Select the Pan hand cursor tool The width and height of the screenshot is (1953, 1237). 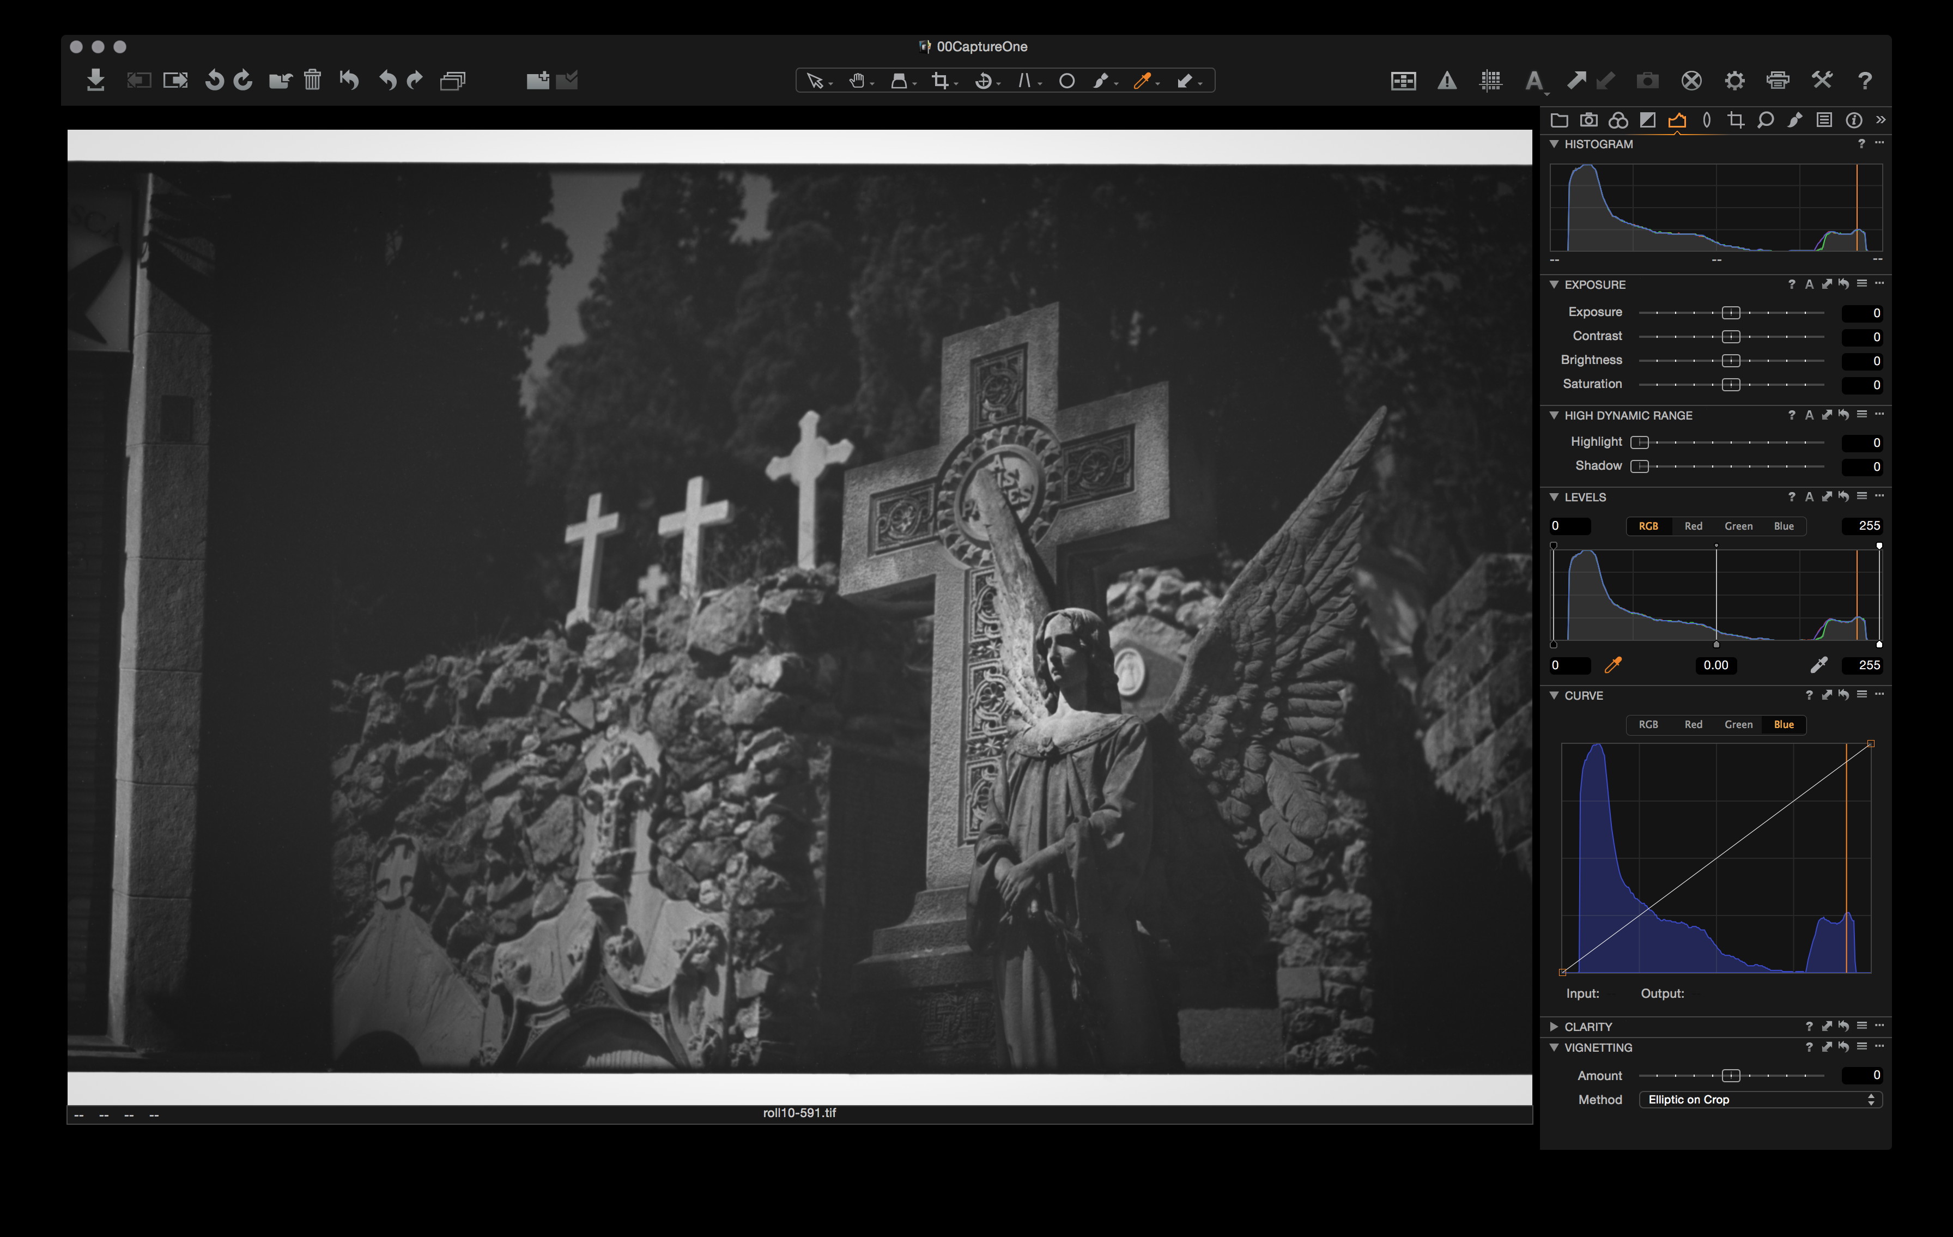(857, 80)
